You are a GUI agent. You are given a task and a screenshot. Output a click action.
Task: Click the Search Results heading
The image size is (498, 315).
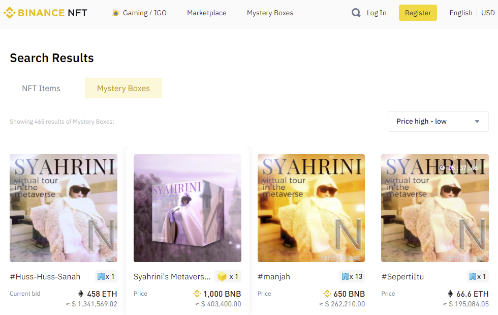[52, 58]
